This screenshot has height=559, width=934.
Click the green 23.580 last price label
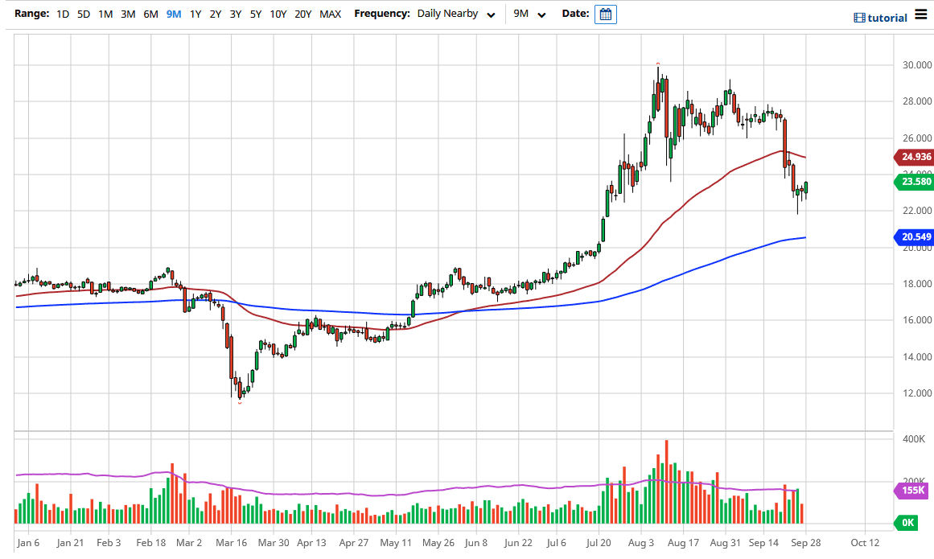(913, 182)
